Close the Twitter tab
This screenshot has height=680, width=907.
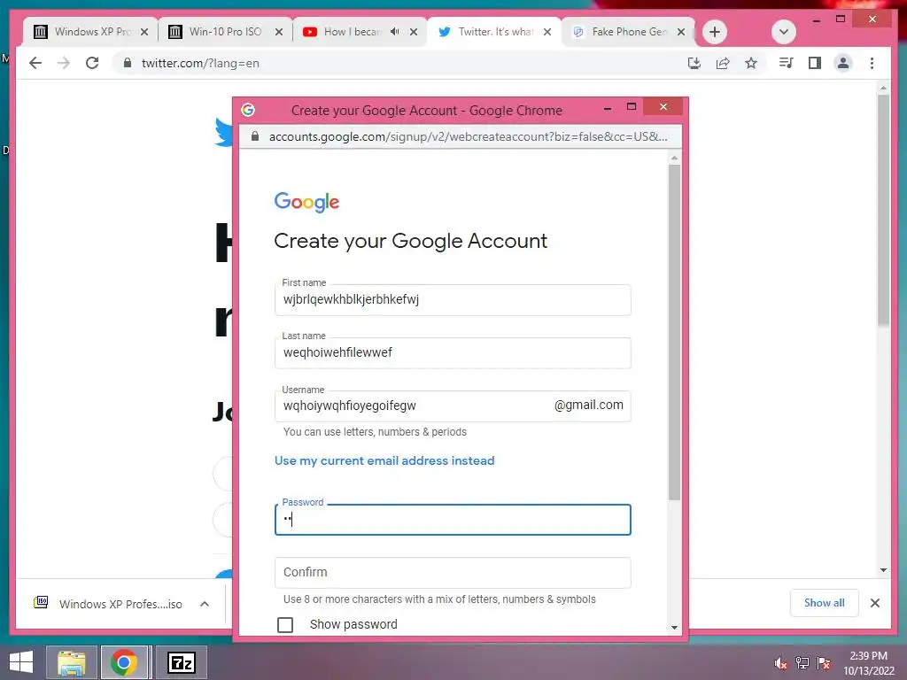tap(547, 32)
